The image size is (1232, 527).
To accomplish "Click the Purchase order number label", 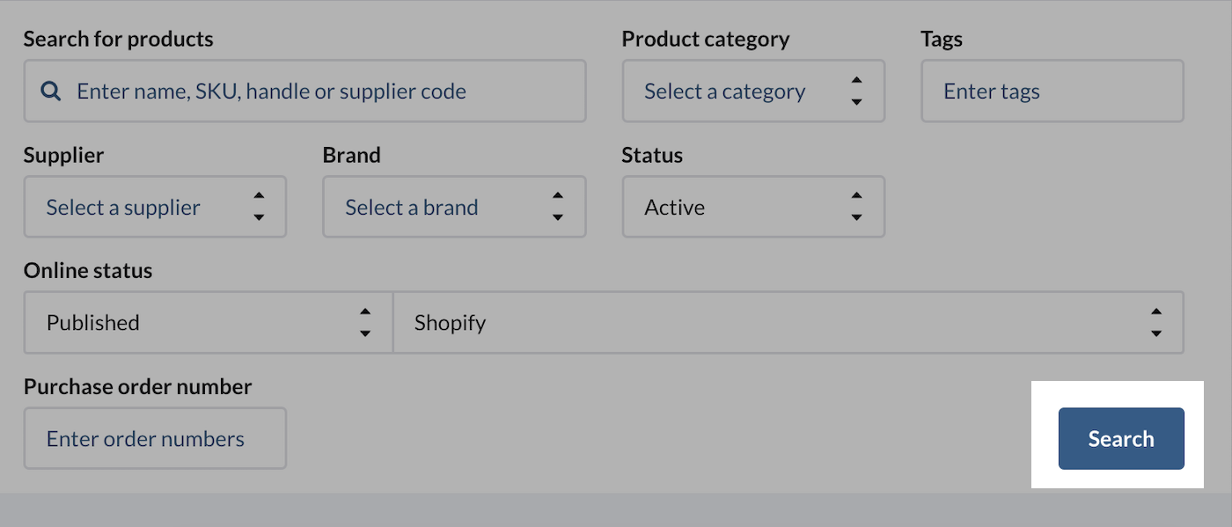I will pyautogui.click(x=137, y=387).
